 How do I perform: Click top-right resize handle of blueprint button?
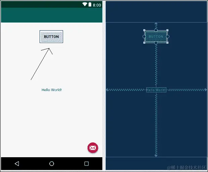pyautogui.click(x=167, y=30)
